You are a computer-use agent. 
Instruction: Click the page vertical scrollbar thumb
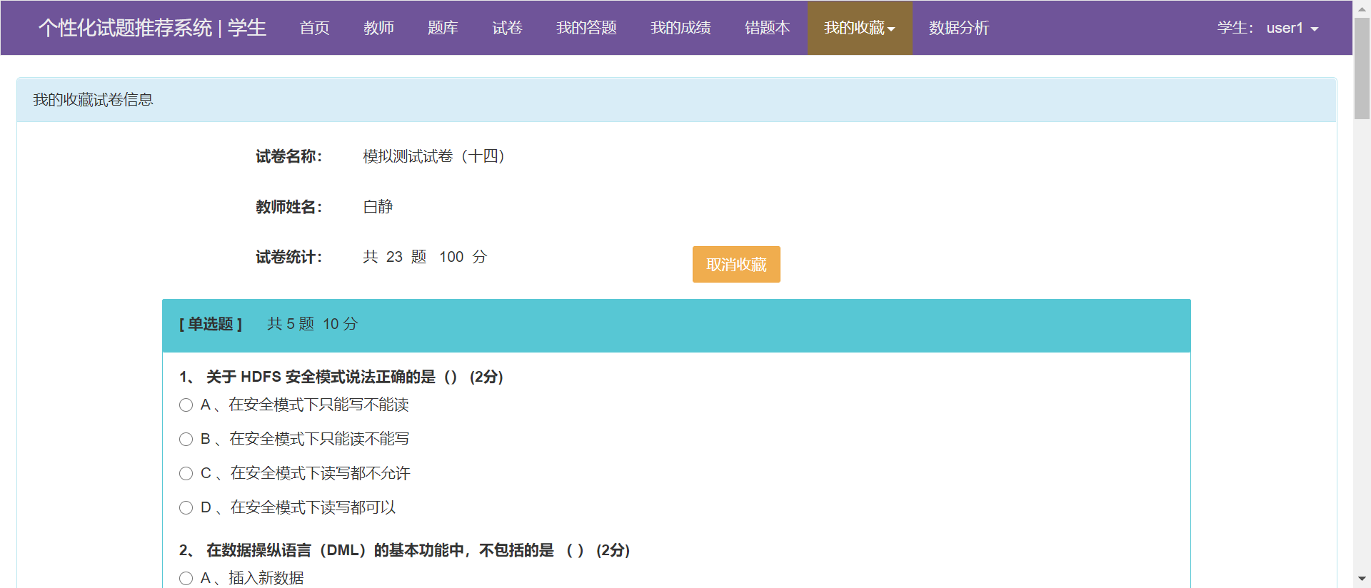(1362, 68)
